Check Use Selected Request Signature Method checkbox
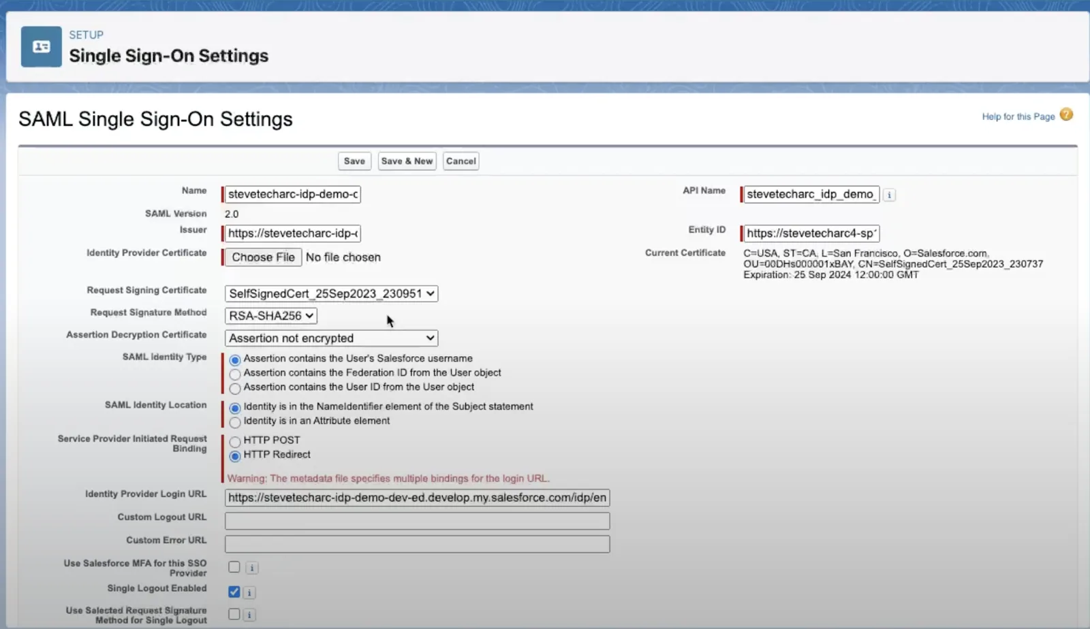1090x629 pixels. (234, 615)
